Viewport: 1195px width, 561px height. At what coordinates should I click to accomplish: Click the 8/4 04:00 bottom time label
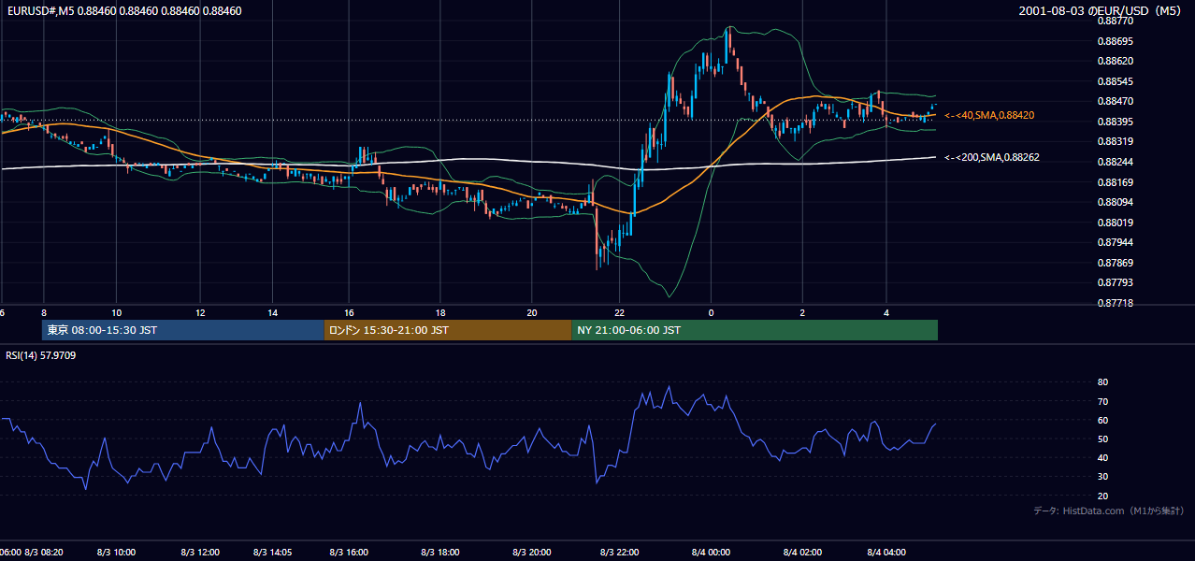(x=886, y=553)
